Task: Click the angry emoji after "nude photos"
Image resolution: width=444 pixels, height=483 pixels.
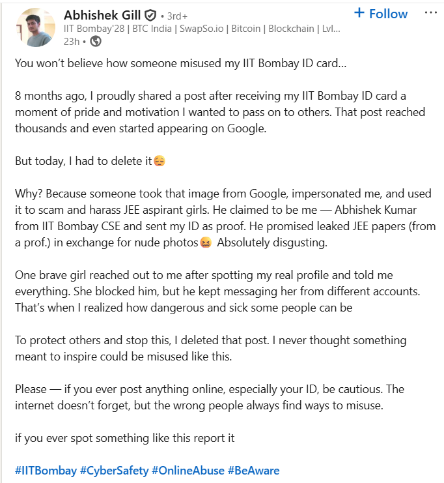Action: (x=206, y=242)
